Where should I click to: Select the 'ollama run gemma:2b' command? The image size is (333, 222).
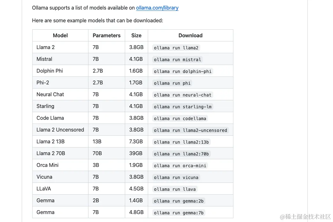(x=178, y=201)
